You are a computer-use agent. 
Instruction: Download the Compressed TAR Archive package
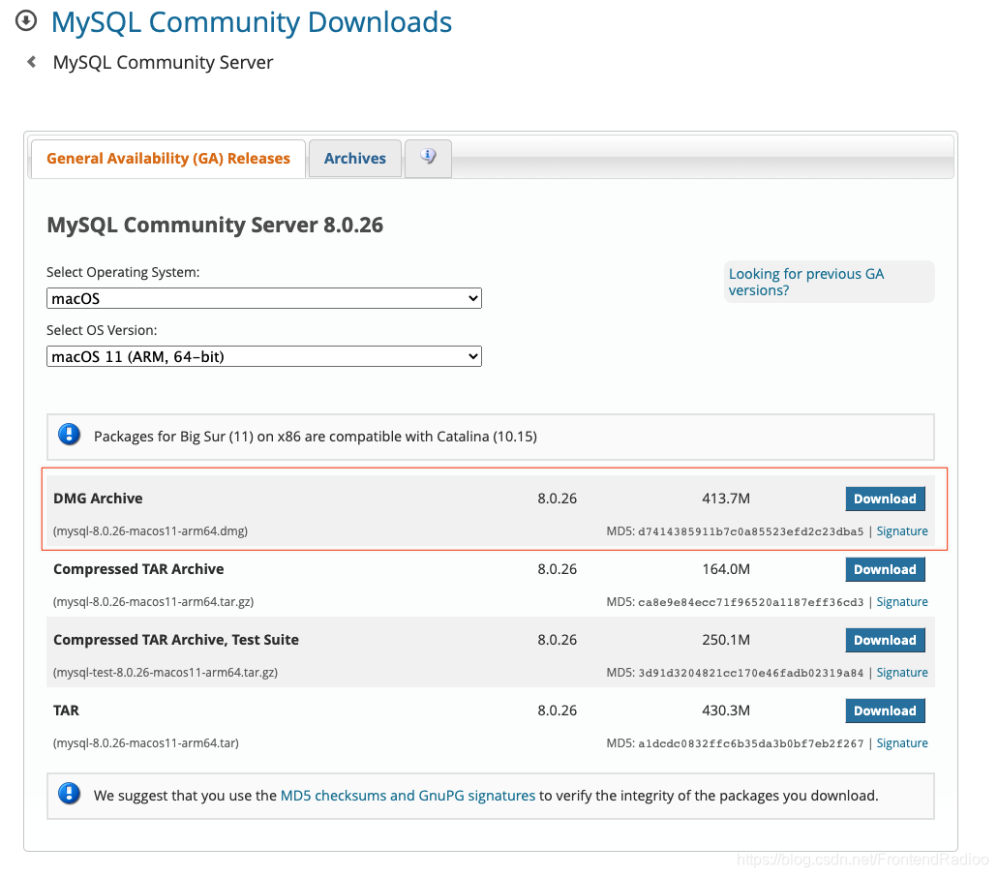pyautogui.click(x=885, y=569)
